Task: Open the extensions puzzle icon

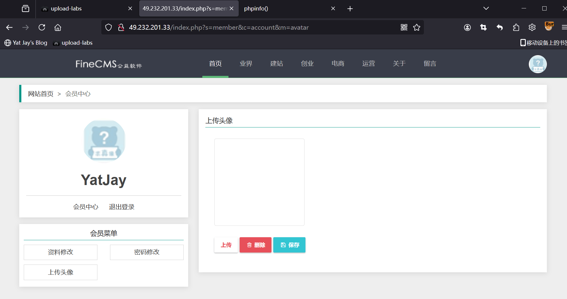Action: 516,28
